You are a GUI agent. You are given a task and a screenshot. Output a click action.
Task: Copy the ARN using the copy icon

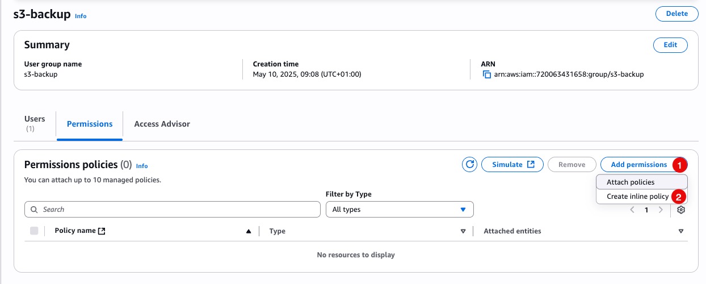486,74
